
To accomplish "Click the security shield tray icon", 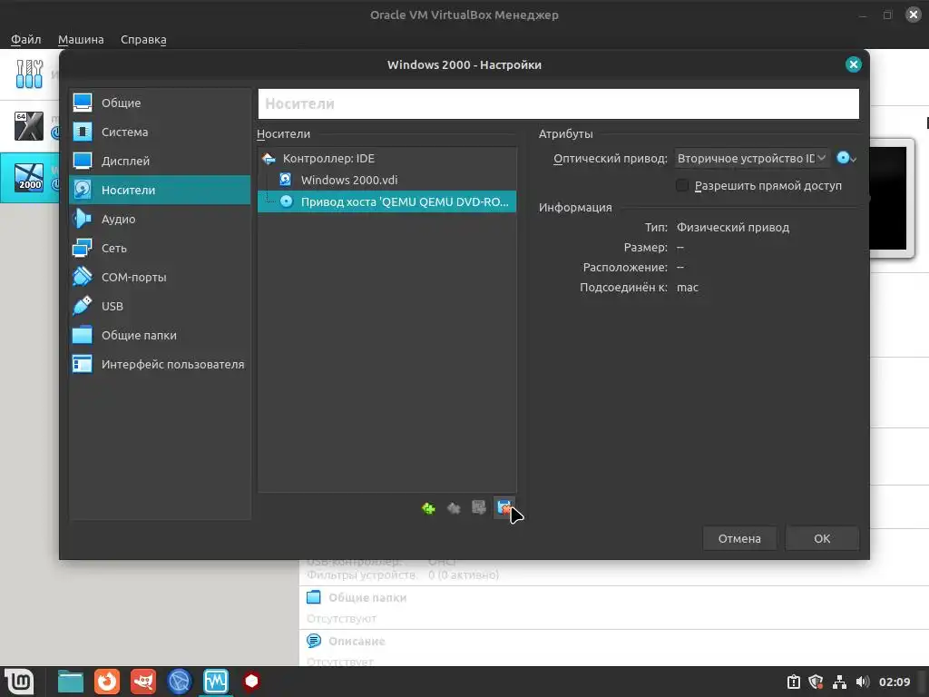I will tap(817, 682).
